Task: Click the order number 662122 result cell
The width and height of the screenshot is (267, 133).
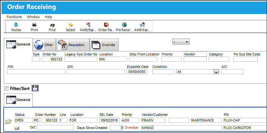Action: (50, 120)
